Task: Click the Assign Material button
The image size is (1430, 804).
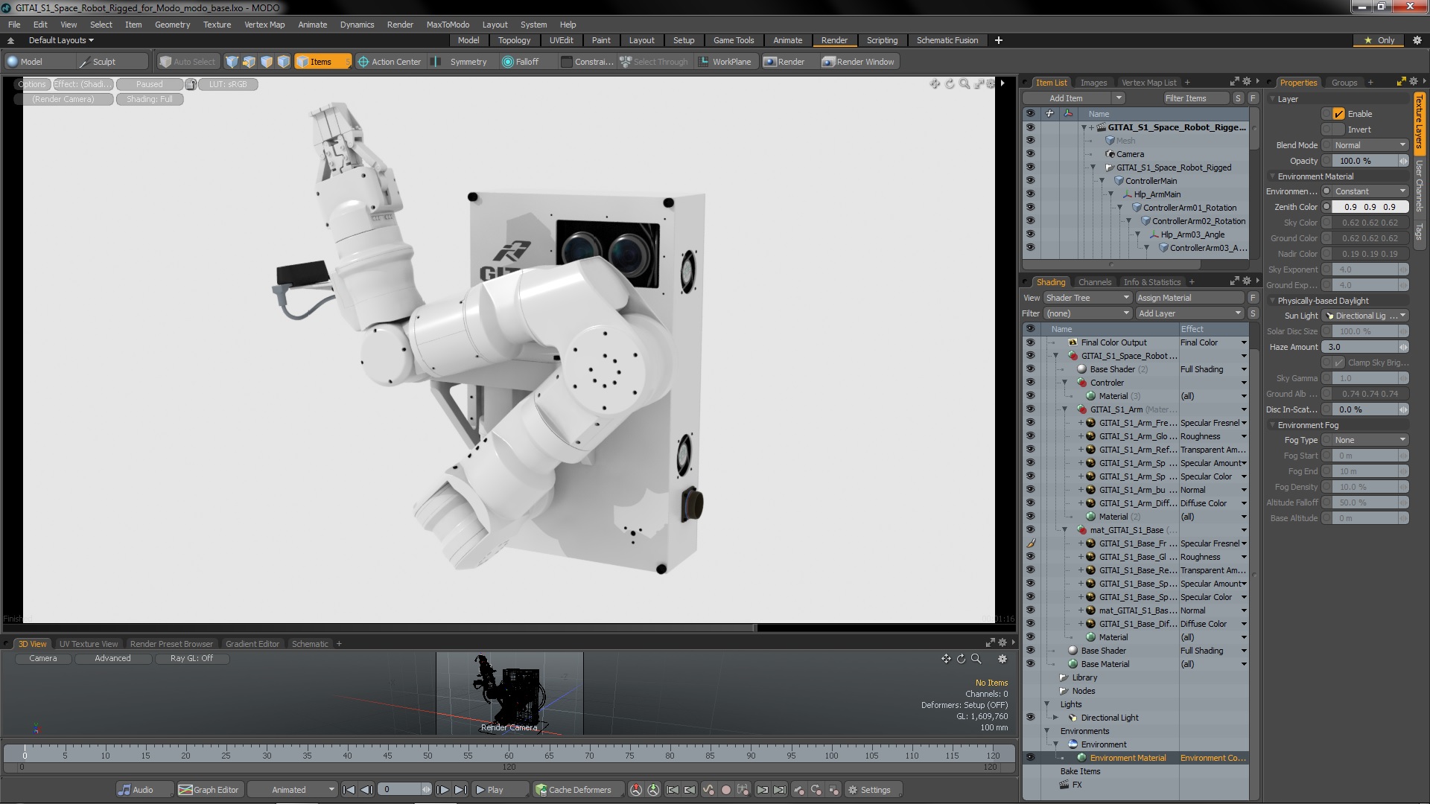Action: click(1189, 298)
